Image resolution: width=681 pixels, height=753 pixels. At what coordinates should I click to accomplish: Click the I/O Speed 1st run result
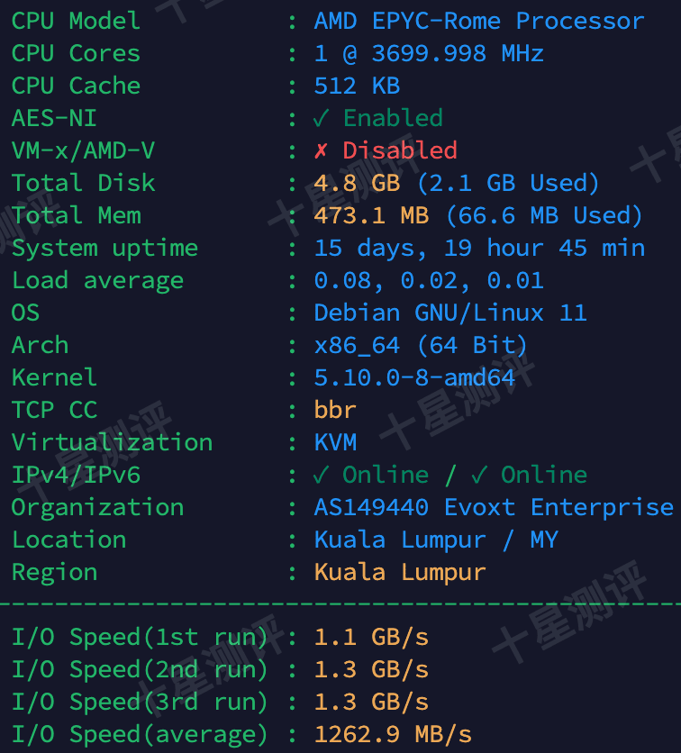point(371,637)
